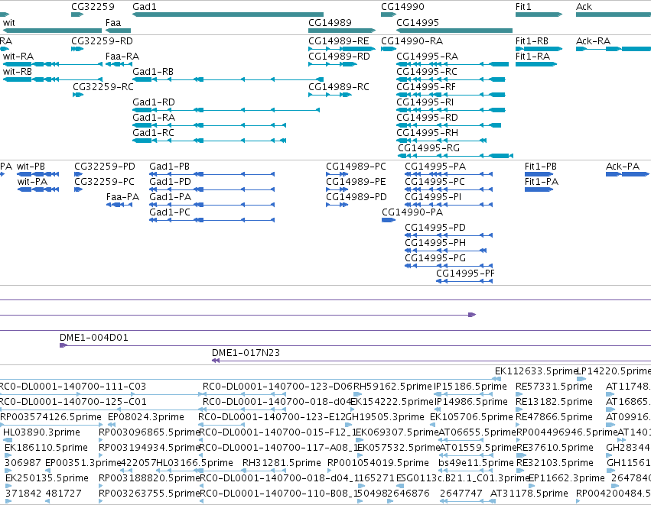The height and width of the screenshot is (505, 651).
Task: Select transcript Fit1-RB
Action: [532, 41]
